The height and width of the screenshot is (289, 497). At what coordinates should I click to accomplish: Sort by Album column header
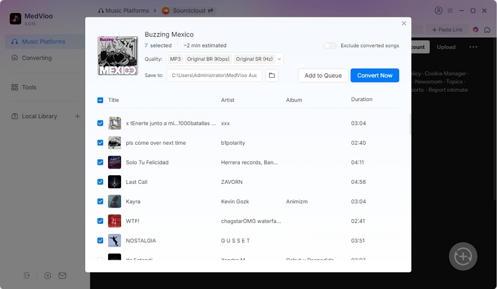[294, 100]
